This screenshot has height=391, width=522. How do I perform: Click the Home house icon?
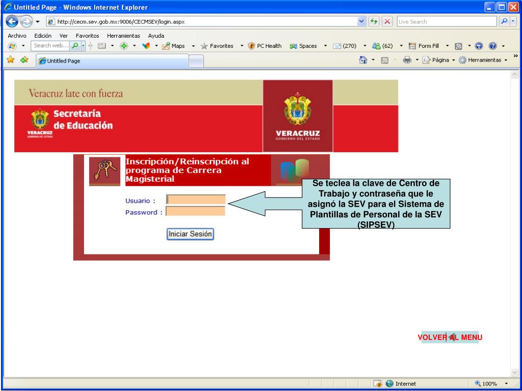point(363,60)
